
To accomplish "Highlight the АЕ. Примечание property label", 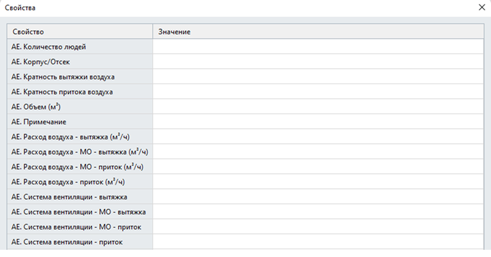I will click(x=39, y=121).
